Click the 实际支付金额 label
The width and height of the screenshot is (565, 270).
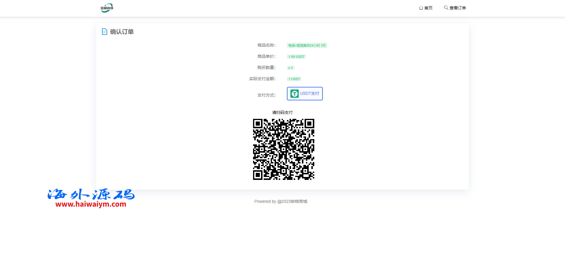pyautogui.click(x=262, y=79)
